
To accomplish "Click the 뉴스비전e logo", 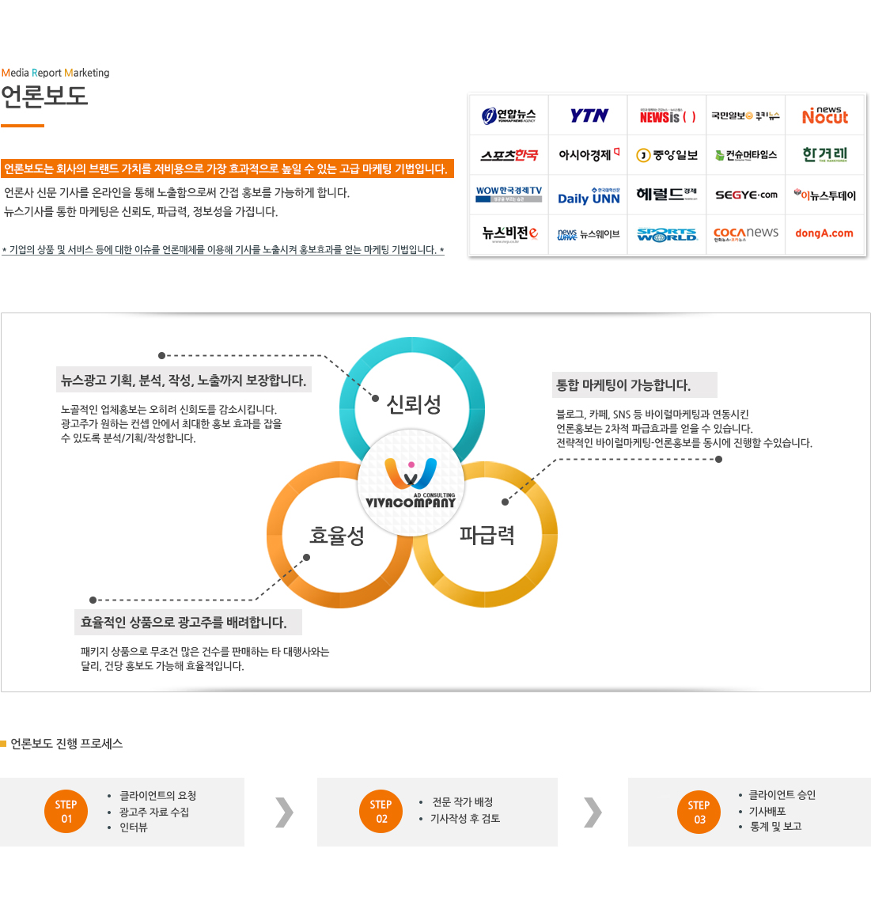I will (x=509, y=234).
